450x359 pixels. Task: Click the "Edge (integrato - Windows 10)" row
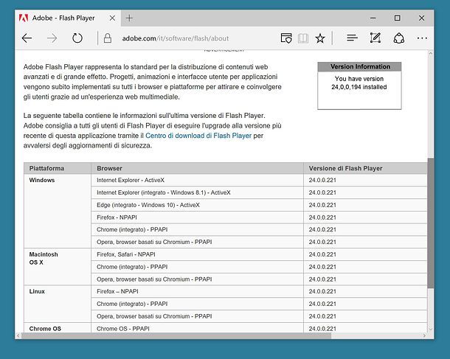[197, 205]
